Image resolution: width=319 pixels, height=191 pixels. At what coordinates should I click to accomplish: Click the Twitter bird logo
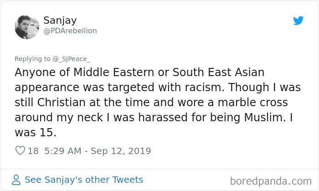298,21
